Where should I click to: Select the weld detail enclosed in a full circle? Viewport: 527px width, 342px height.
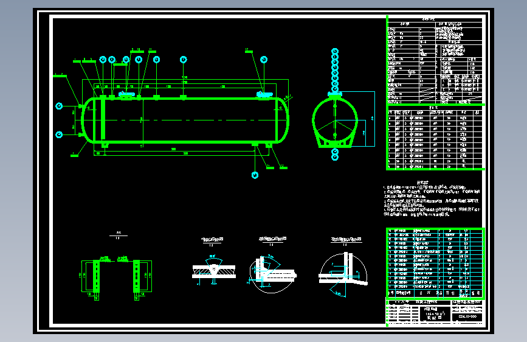(x=272, y=274)
